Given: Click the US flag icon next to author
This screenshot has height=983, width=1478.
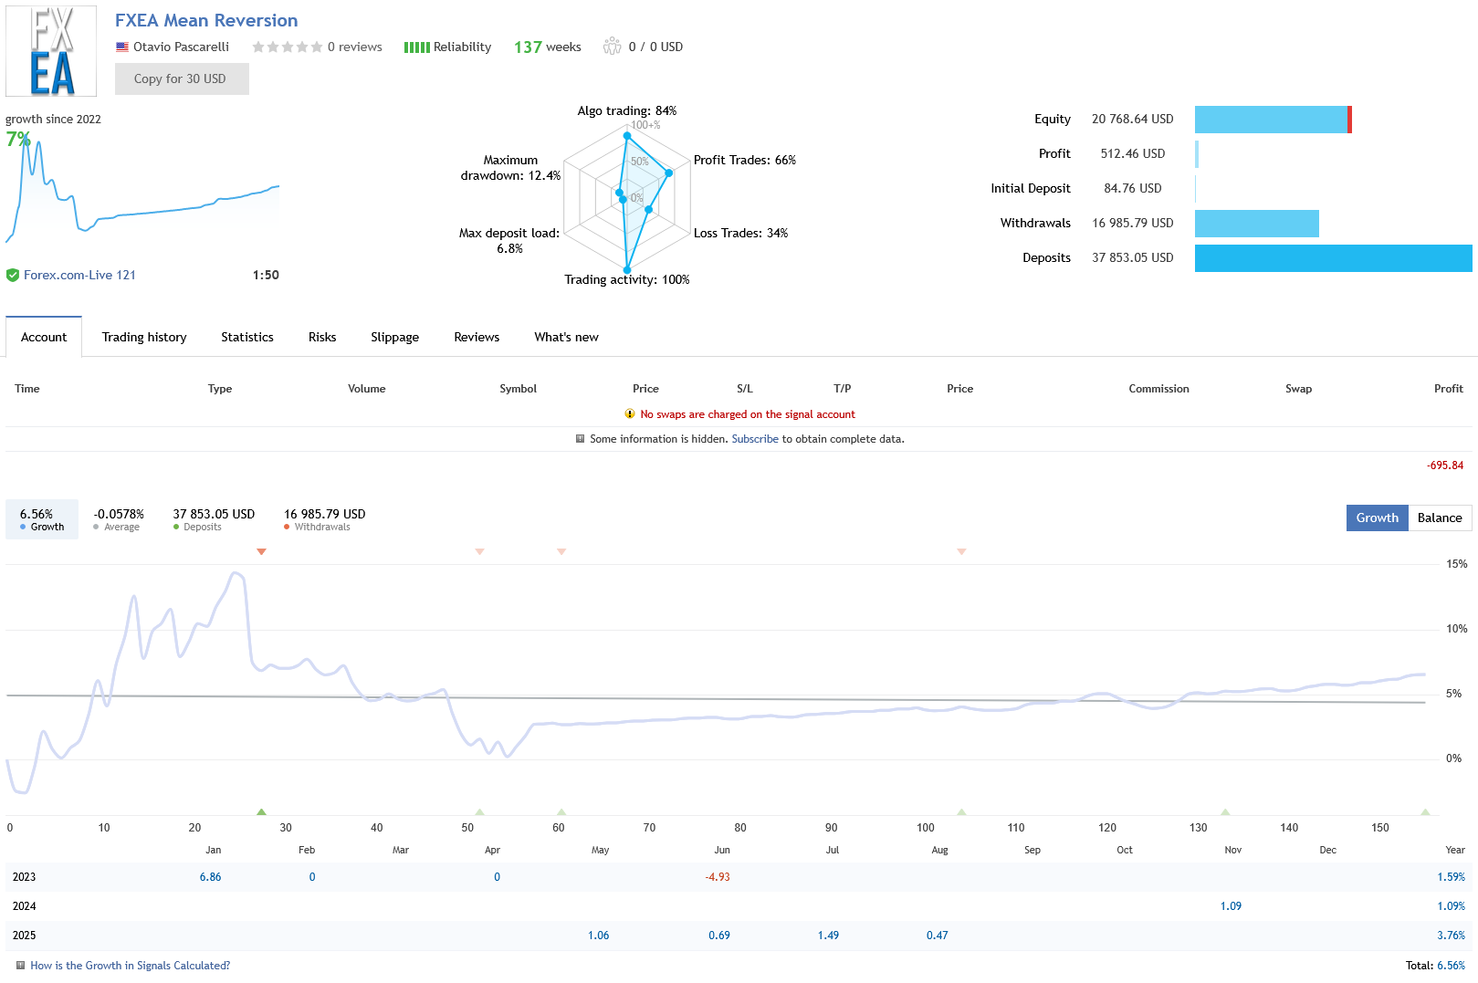Looking at the screenshot, I should [122, 47].
